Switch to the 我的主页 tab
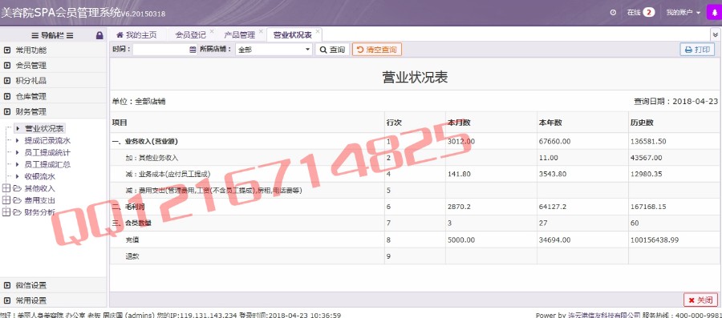 click(x=136, y=35)
